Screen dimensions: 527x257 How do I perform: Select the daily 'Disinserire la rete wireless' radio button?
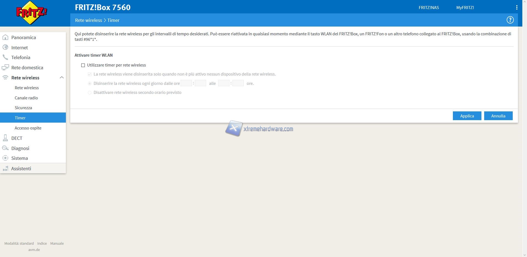(x=89, y=83)
